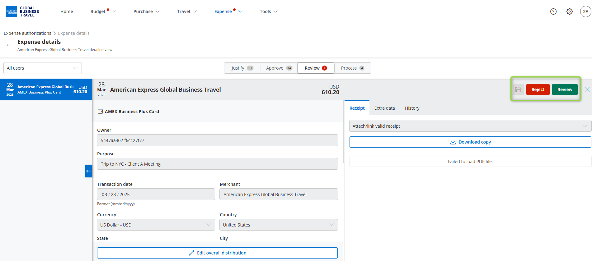
Task: Open the Extra data tab
Action: click(x=384, y=108)
